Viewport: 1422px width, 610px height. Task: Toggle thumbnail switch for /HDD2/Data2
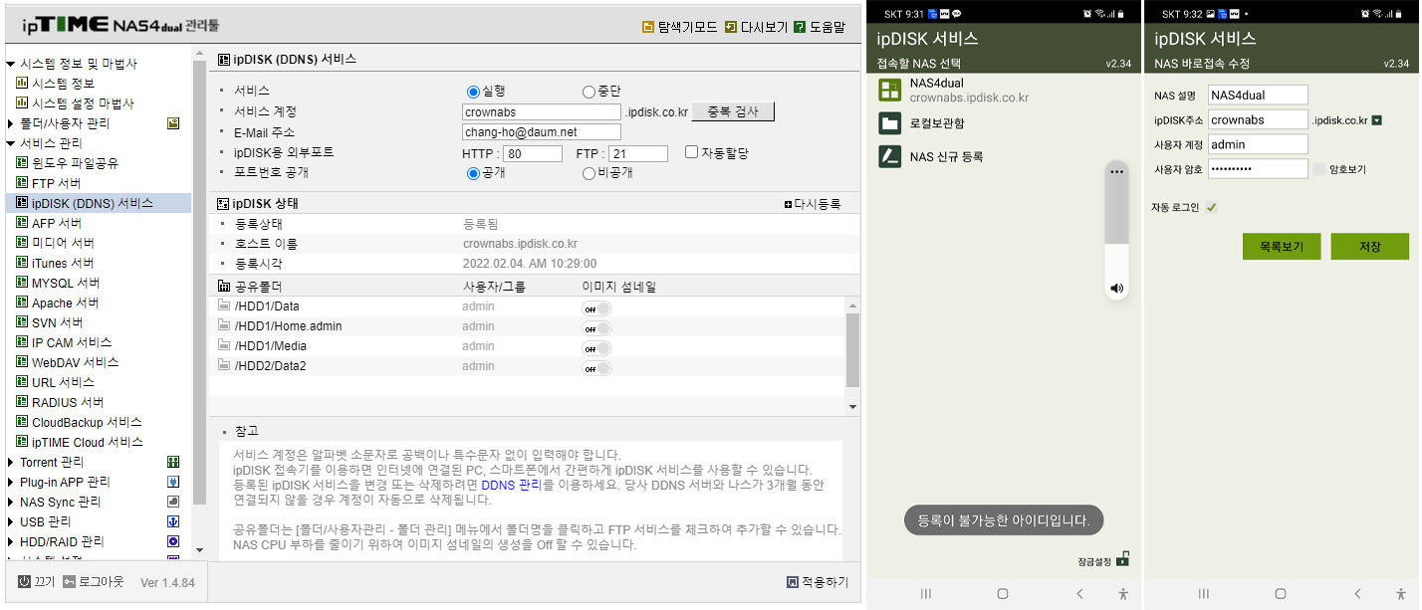tap(595, 368)
